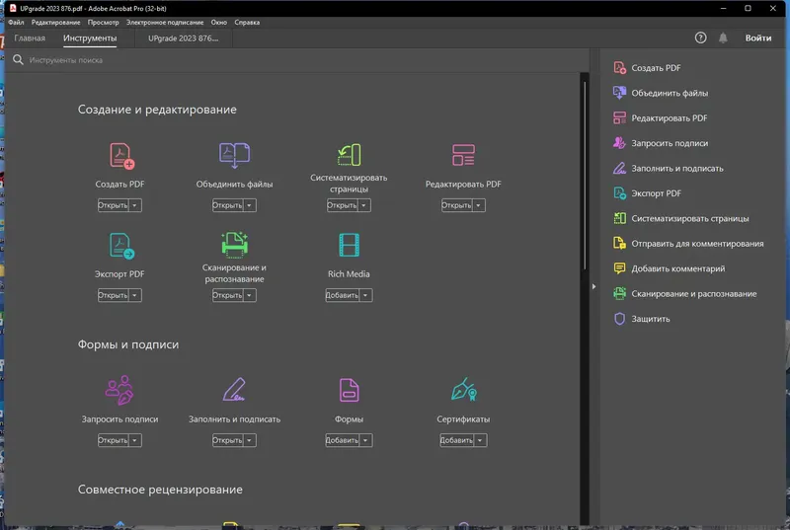Collapse the right pane with arrow handle

pyautogui.click(x=594, y=286)
